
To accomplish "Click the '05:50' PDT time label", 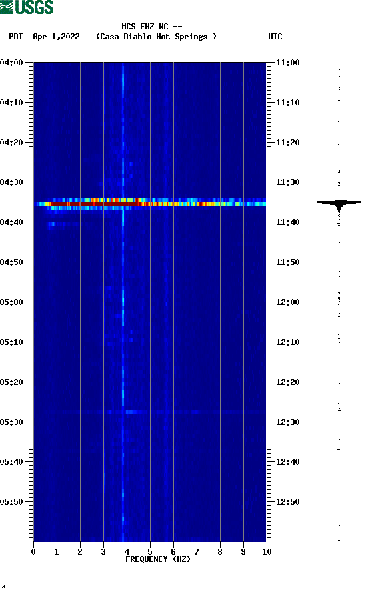I will [12, 502].
